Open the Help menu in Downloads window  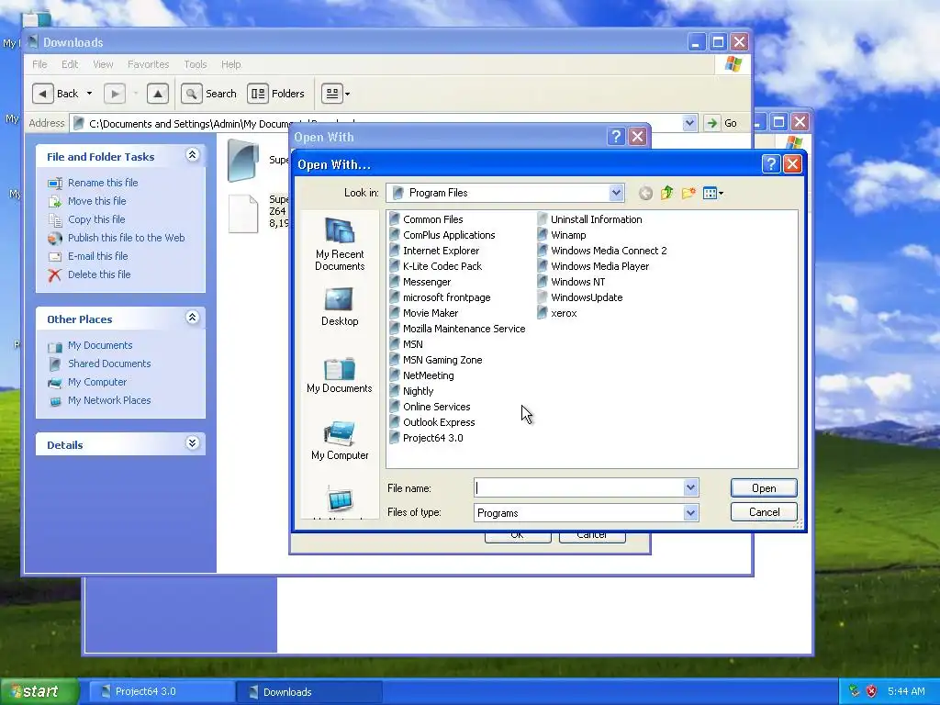click(230, 64)
